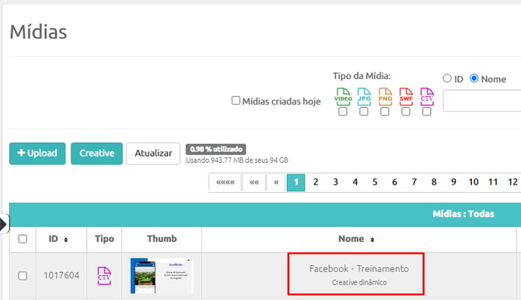Image resolution: width=521 pixels, height=300 pixels.
Task: Go to pagination page 2
Action: point(316,182)
